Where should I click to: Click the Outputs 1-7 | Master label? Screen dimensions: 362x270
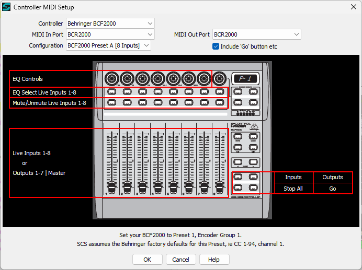tap(39, 173)
